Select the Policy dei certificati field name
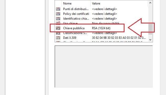This screenshot has height=95, width=166. tap(76, 14)
